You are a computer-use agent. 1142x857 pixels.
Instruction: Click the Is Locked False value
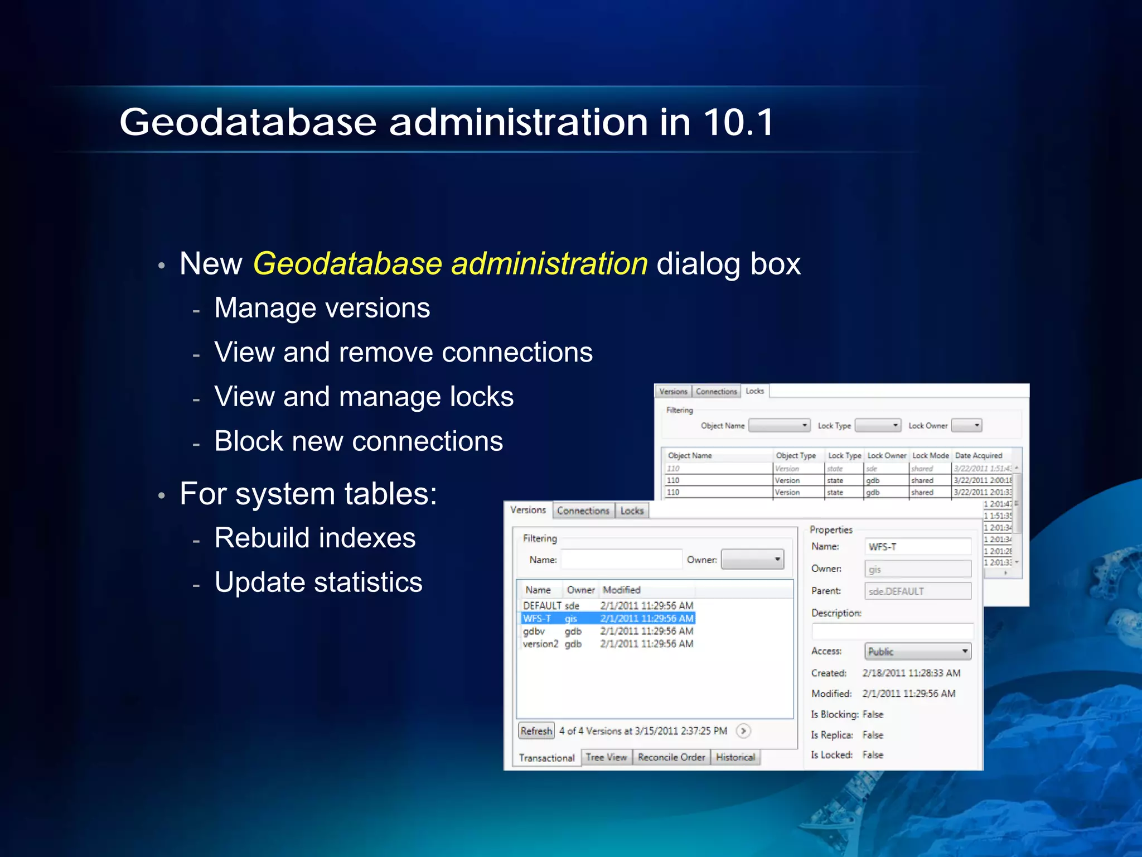pyautogui.click(x=873, y=754)
